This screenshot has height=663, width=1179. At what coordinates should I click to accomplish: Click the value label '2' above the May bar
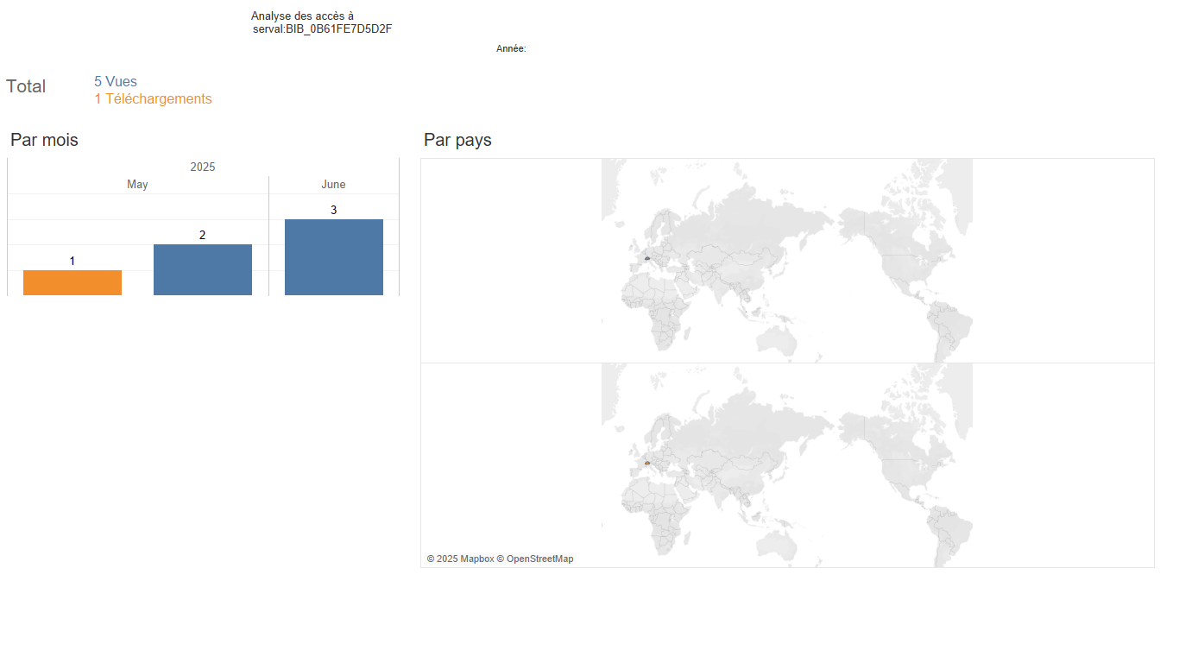click(203, 235)
